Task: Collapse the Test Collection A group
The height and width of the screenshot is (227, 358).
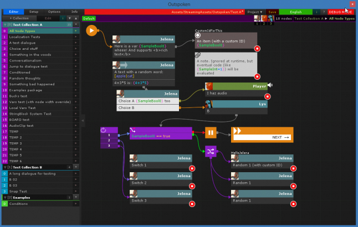Action: pos(5,24)
